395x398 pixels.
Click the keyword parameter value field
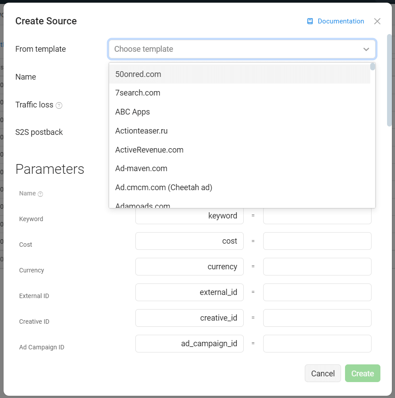tap(317, 215)
